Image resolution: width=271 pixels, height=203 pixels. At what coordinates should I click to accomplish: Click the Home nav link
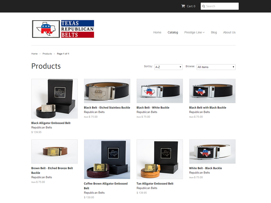click(157, 32)
